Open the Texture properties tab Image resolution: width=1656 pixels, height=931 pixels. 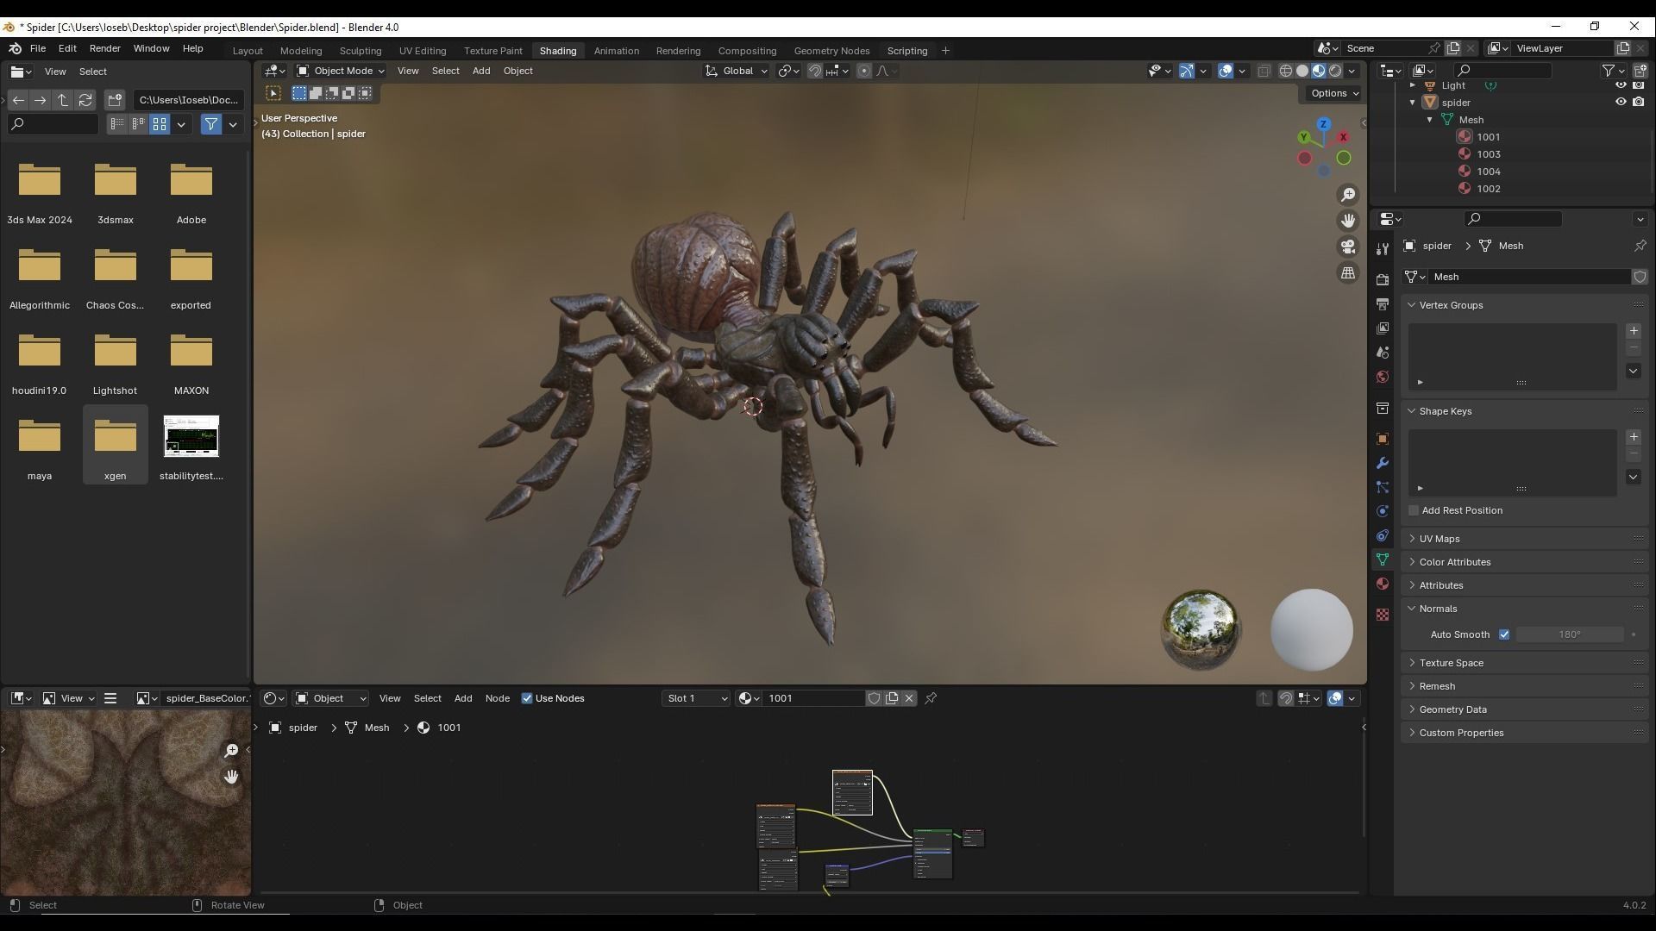click(x=1383, y=615)
